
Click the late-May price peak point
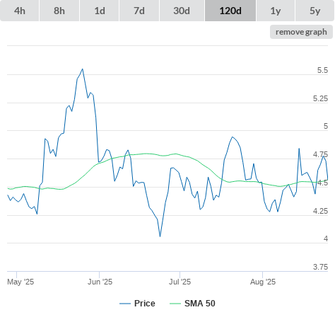83,69
